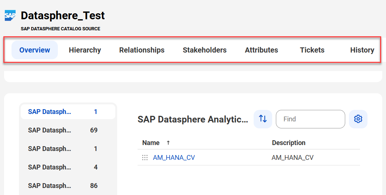Open the Attributes tab
Image resolution: width=386 pixels, height=195 pixels.
click(x=261, y=50)
